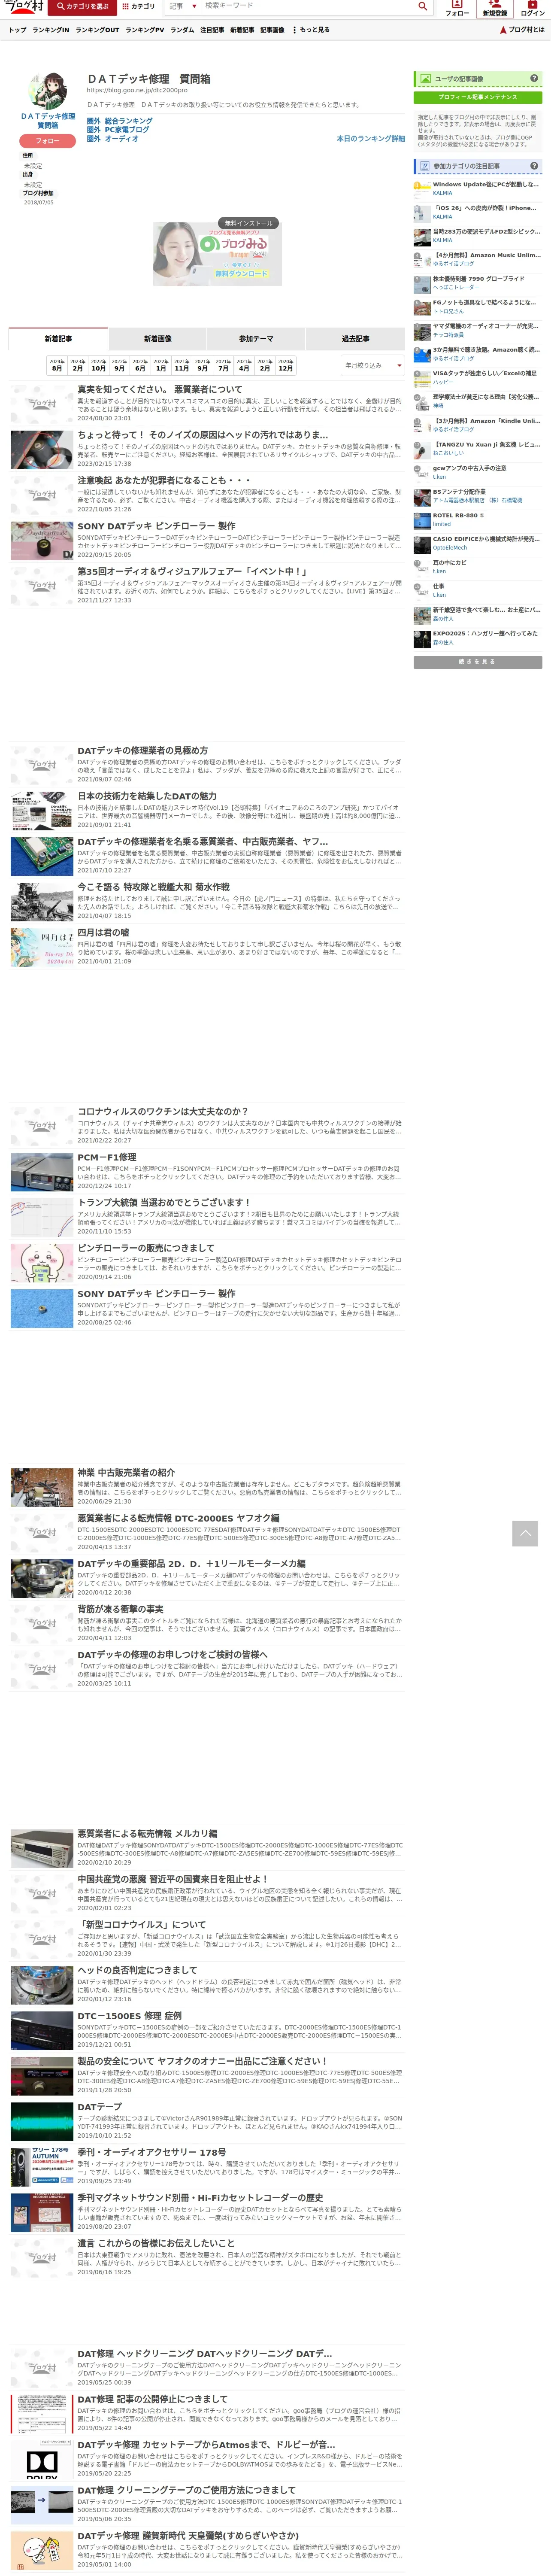The width and height of the screenshot is (551, 2576).
Task: Click the Dolby logo thumbnail
Action: point(42,2459)
